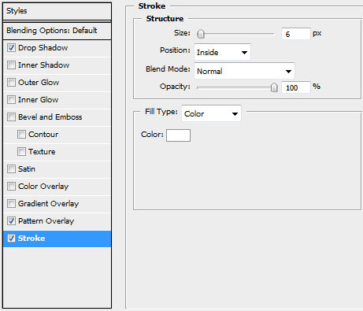Open the Blend Mode dropdown

click(244, 71)
